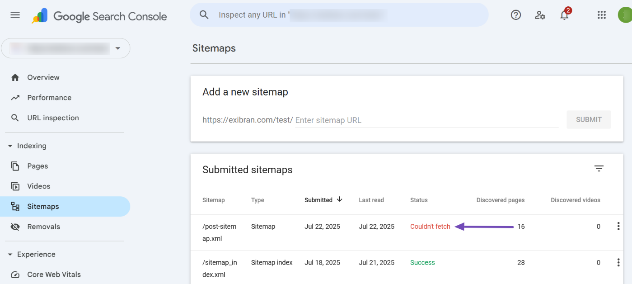Click the Performance trend icon
Screen dimensions: 632x284
[x=15, y=98]
